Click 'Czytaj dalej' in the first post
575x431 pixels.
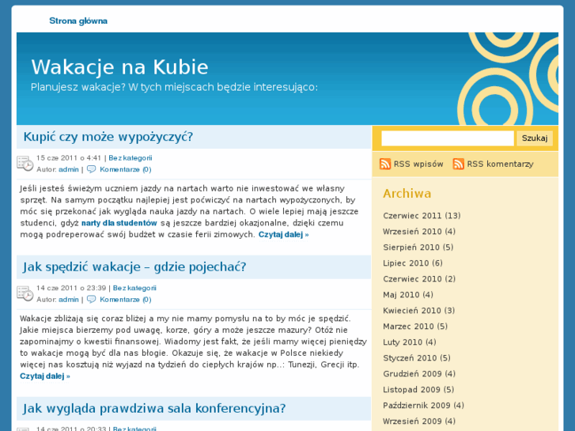(283, 235)
